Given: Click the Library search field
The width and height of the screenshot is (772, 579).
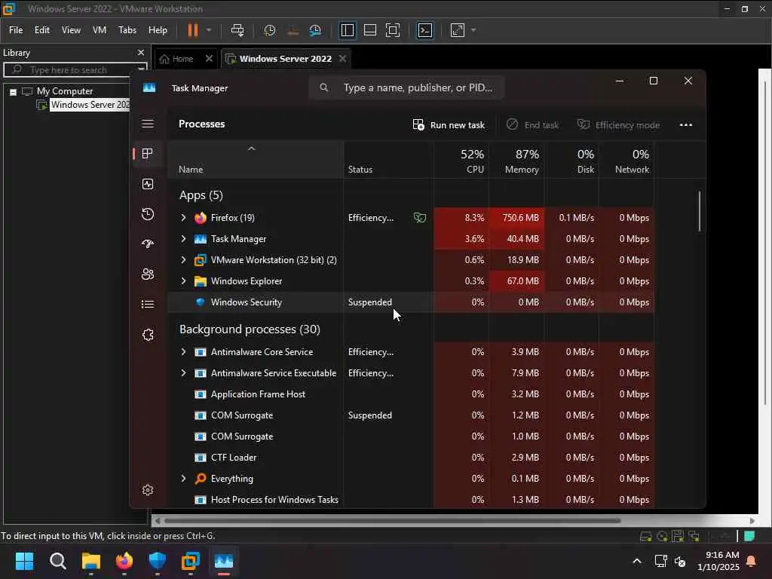Looking at the screenshot, I should [x=75, y=70].
